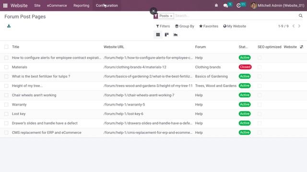Screen dimensions: 307x172
Task: Open the eCommerce menu
Action: (x=57, y=5)
